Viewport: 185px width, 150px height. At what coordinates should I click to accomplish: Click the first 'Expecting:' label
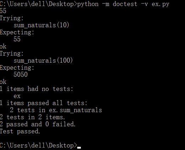pyautogui.click(x=17, y=32)
